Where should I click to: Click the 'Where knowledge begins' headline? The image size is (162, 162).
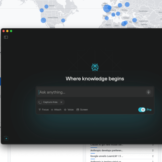[95, 79]
